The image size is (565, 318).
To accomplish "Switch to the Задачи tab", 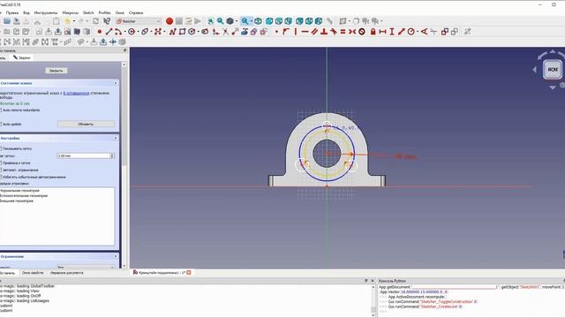I will tap(21, 57).
